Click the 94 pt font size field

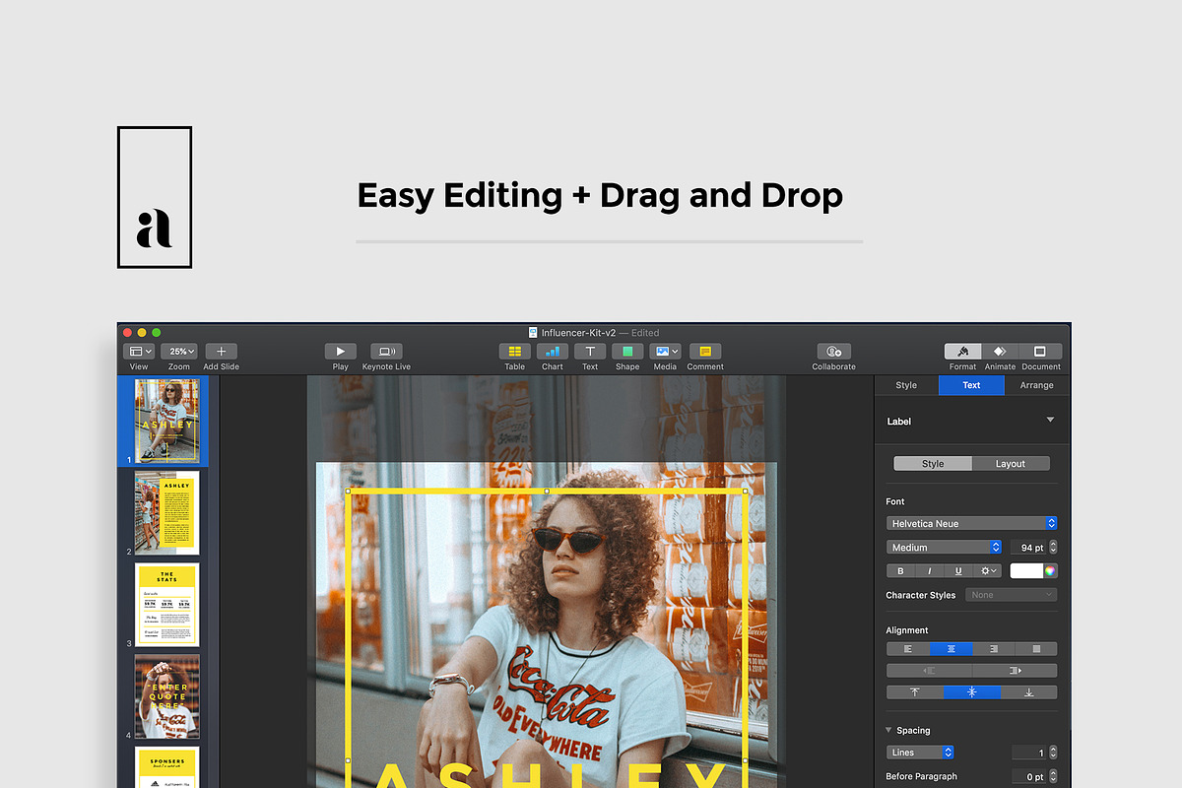[x=1027, y=547]
